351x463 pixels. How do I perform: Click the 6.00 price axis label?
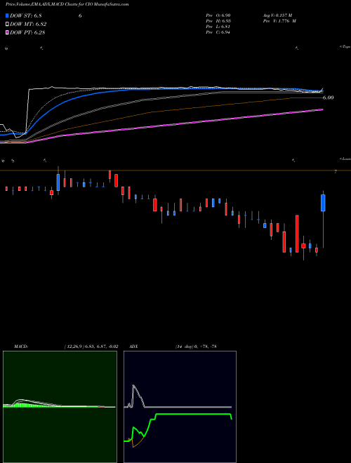(x=328, y=98)
